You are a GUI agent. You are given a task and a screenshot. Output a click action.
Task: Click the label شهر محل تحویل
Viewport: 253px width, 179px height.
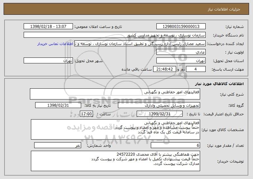pos(88,61)
